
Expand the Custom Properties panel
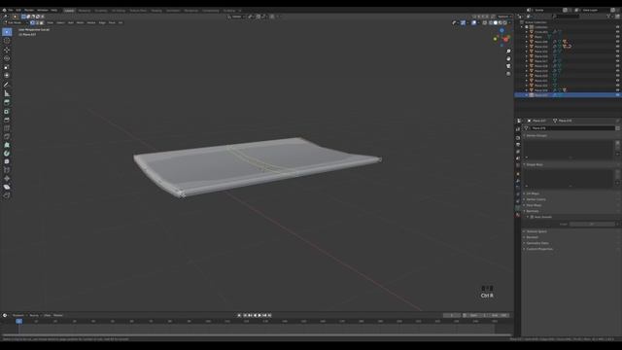[539, 249]
